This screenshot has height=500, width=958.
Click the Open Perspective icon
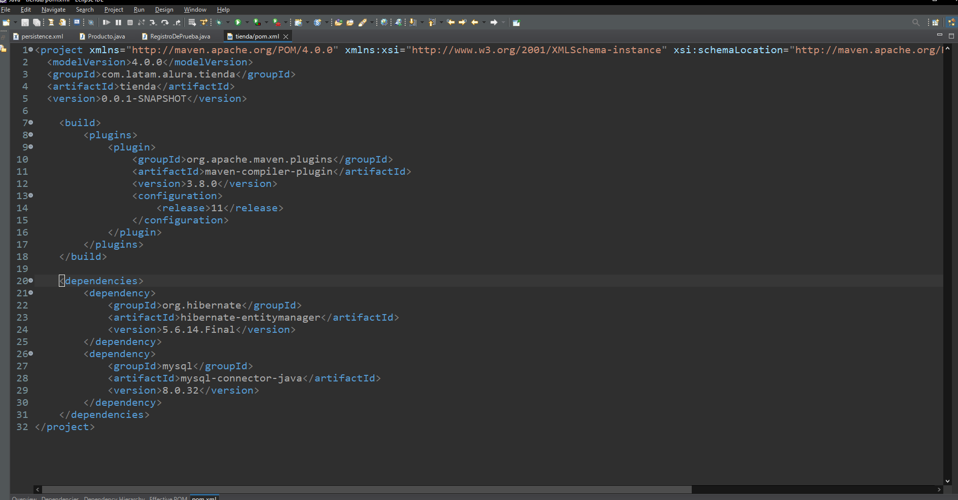pyautogui.click(x=936, y=22)
